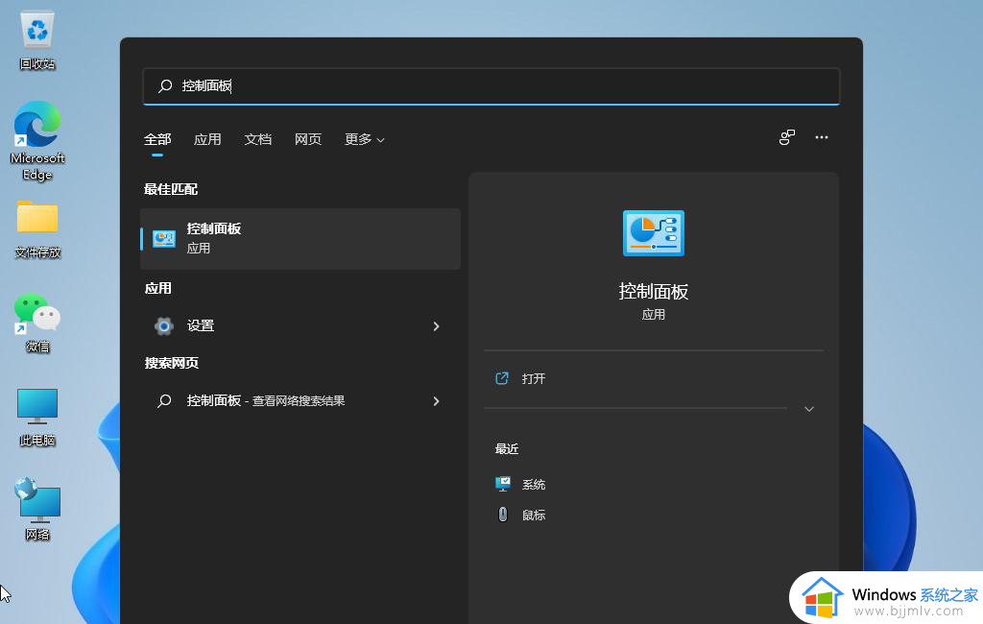Select the Microsoft Edge desktop shortcut
Image resolution: width=983 pixels, height=624 pixels.
[37, 140]
